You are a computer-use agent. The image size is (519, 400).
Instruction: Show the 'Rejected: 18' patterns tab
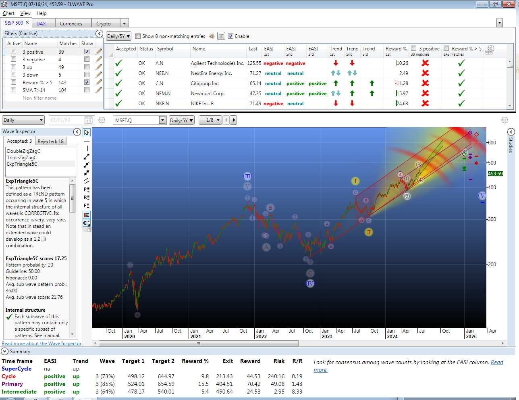click(50, 141)
